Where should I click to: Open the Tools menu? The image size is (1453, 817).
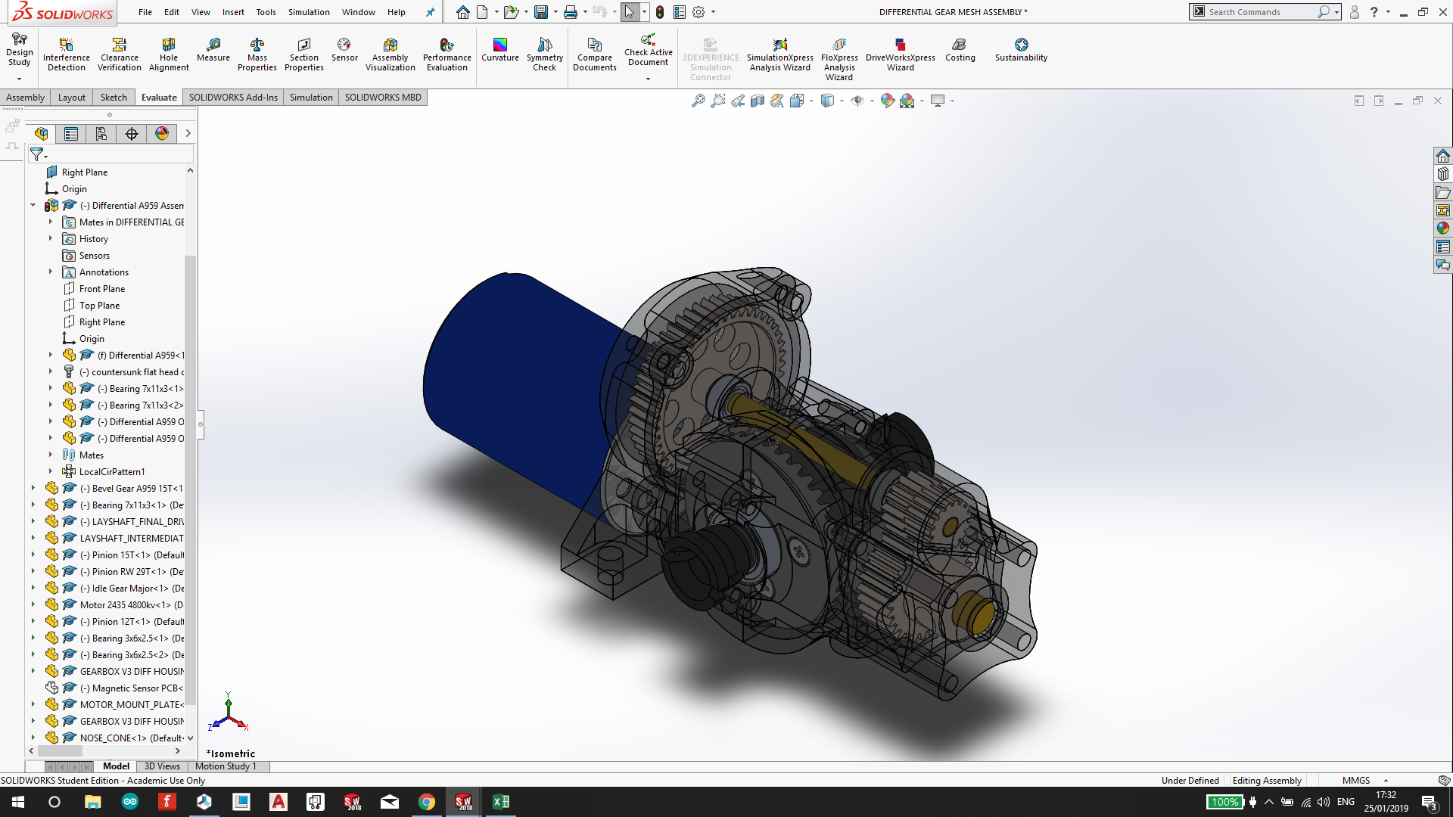coord(266,12)
